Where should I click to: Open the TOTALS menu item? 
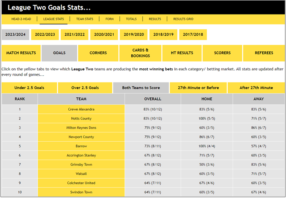(131, 19)
